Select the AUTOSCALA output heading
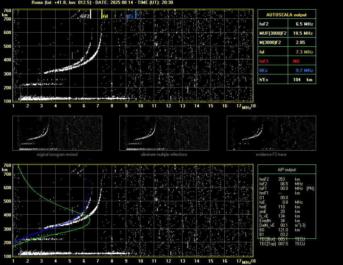Screen dimensions: 343x265 pos(286,15)
